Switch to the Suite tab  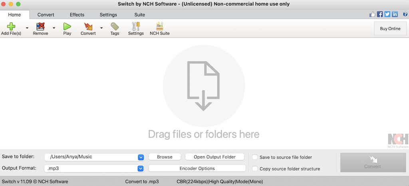139,15
